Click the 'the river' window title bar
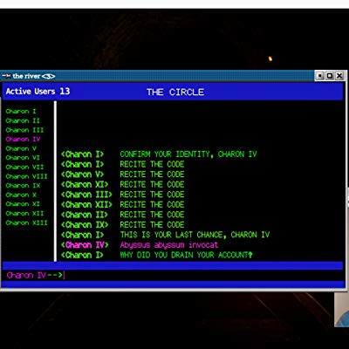This screenshot has height=349, width=349. (157, 76)
